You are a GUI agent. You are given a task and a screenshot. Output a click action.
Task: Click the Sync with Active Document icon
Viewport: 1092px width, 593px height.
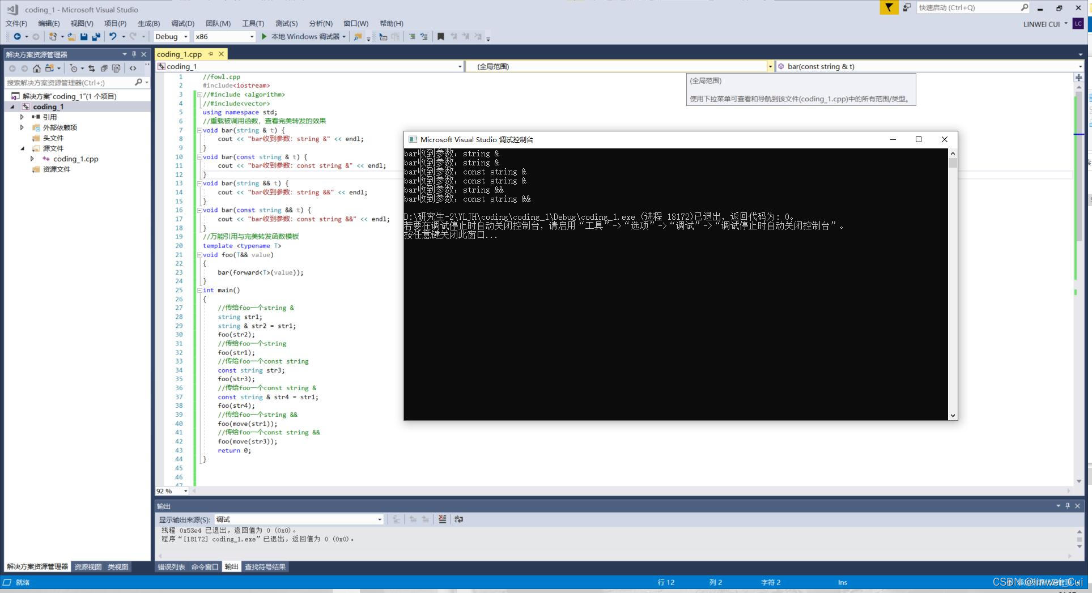[91, 68]
